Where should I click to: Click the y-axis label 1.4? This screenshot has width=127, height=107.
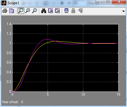pos(9,24)
